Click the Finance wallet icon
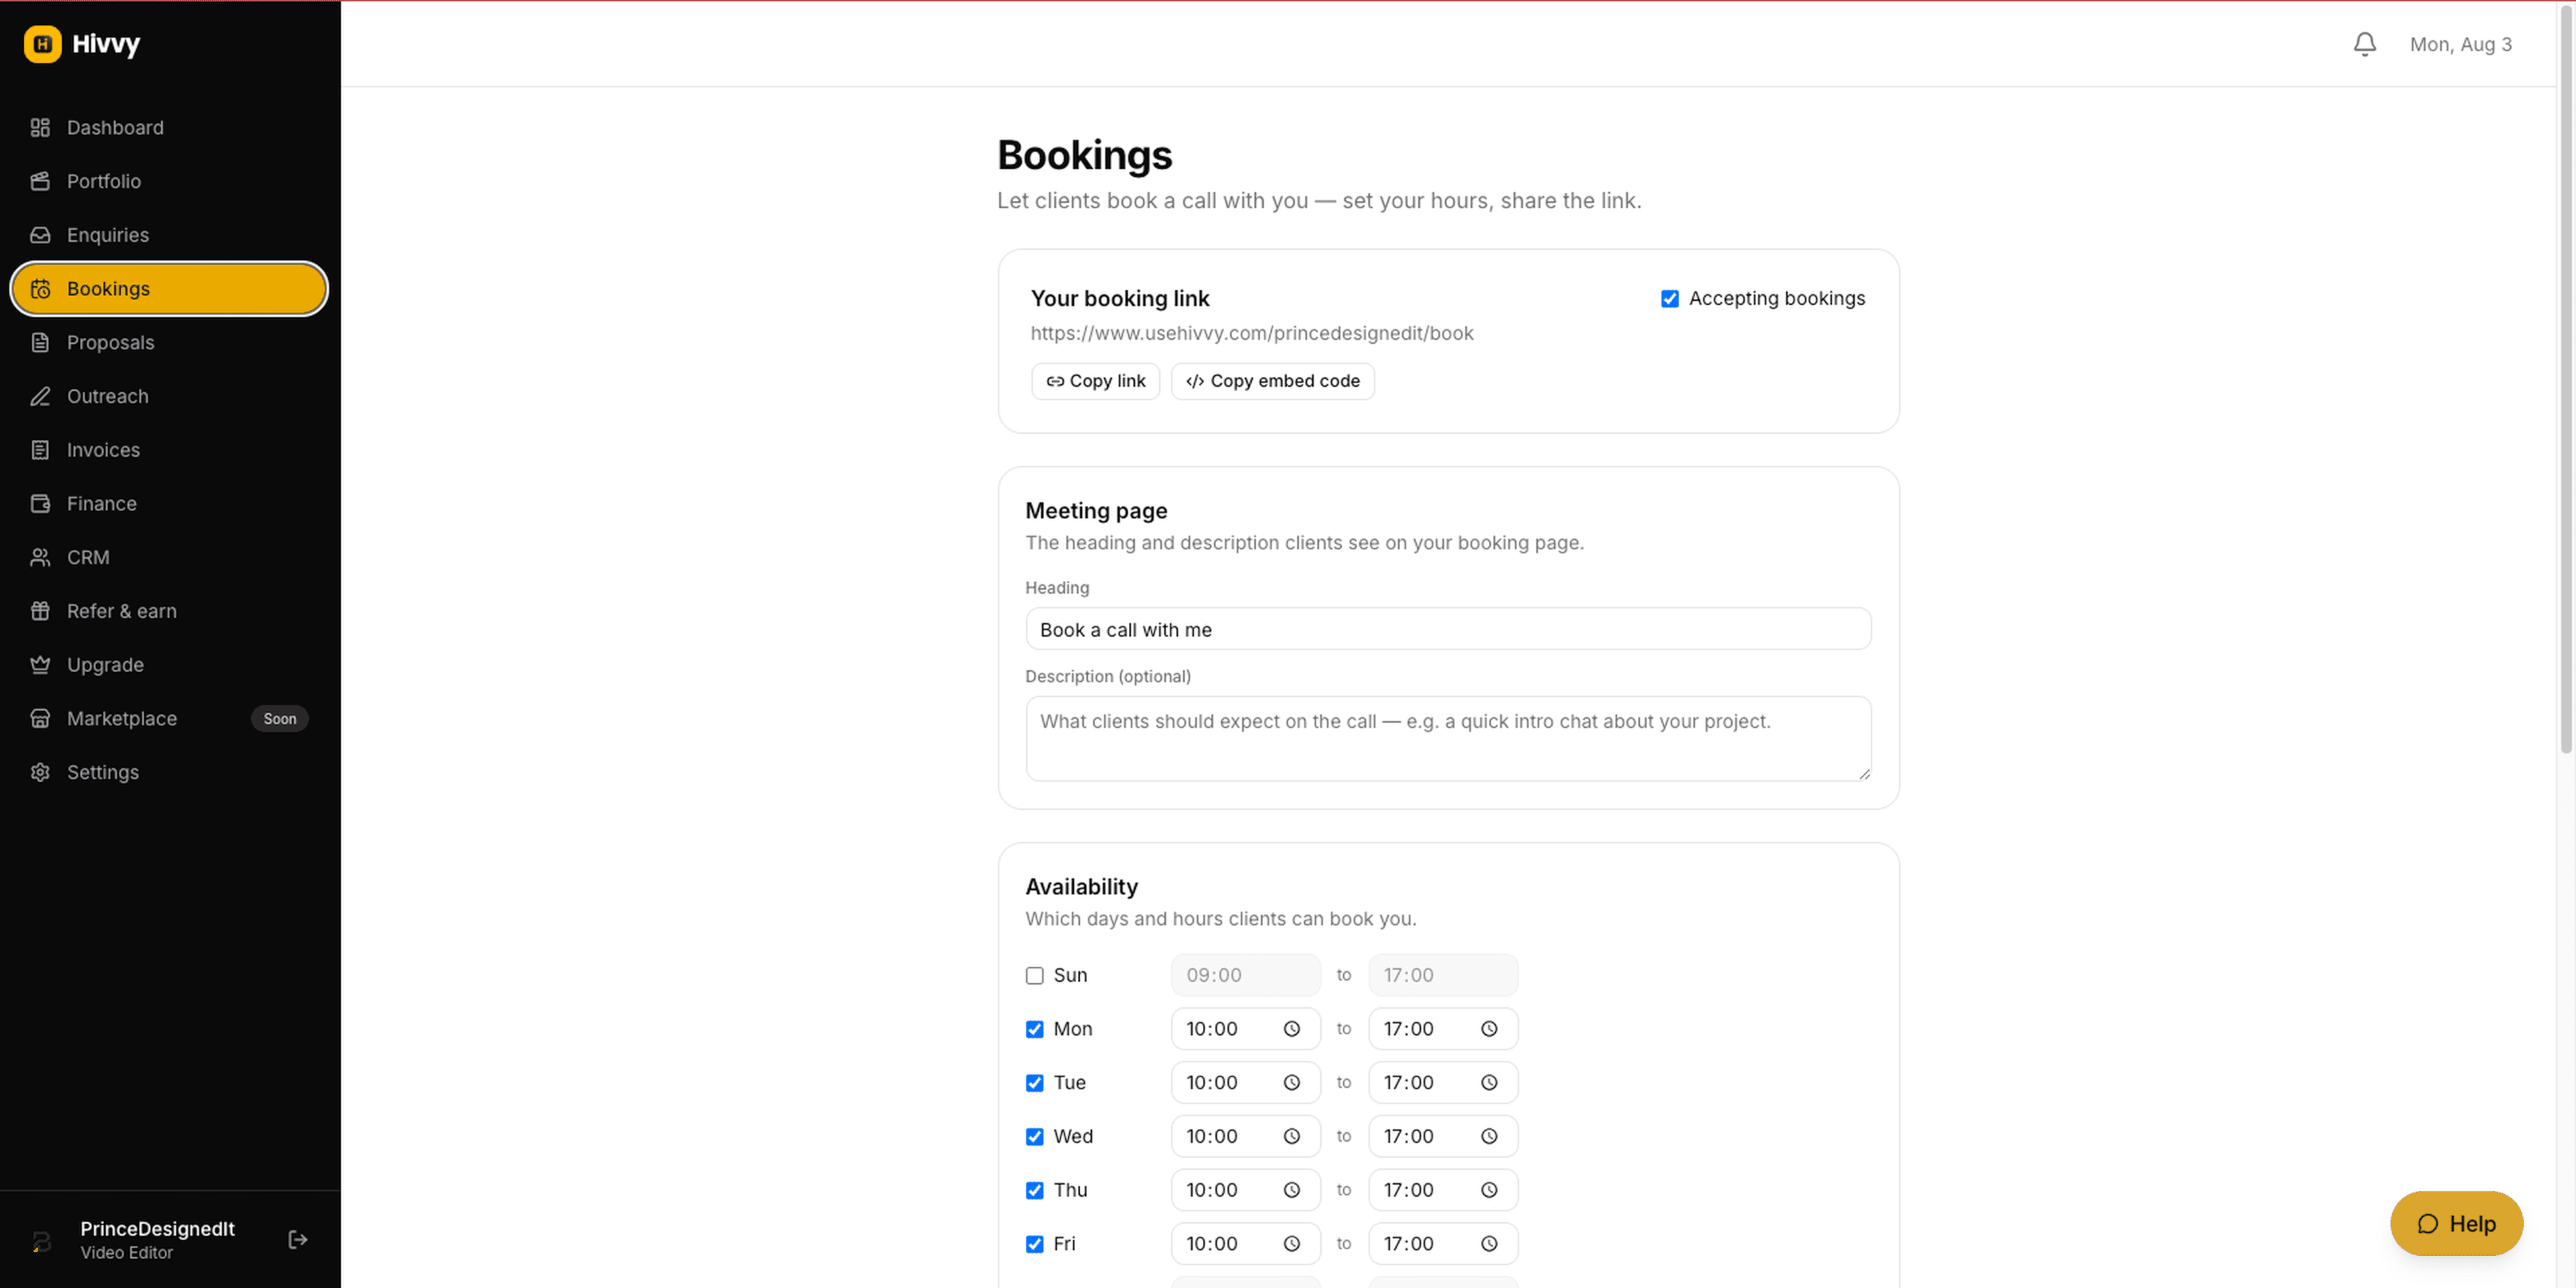 coord(40,503)
